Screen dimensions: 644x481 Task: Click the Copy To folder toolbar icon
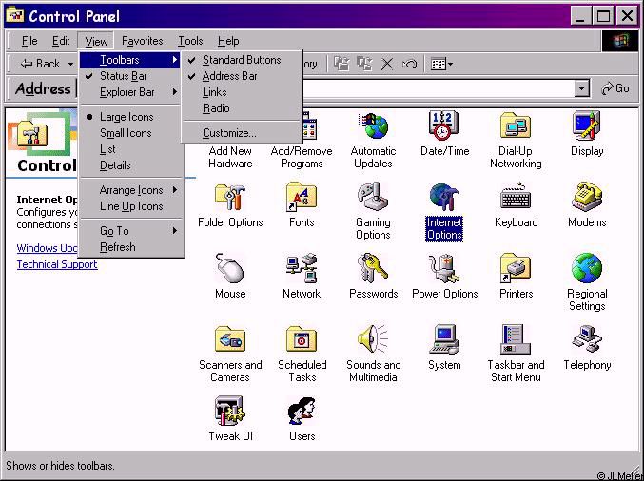364,64
